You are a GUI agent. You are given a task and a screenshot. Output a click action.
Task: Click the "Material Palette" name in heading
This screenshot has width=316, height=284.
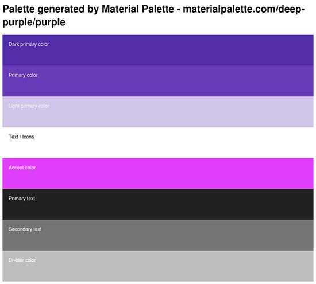point(138,9)
